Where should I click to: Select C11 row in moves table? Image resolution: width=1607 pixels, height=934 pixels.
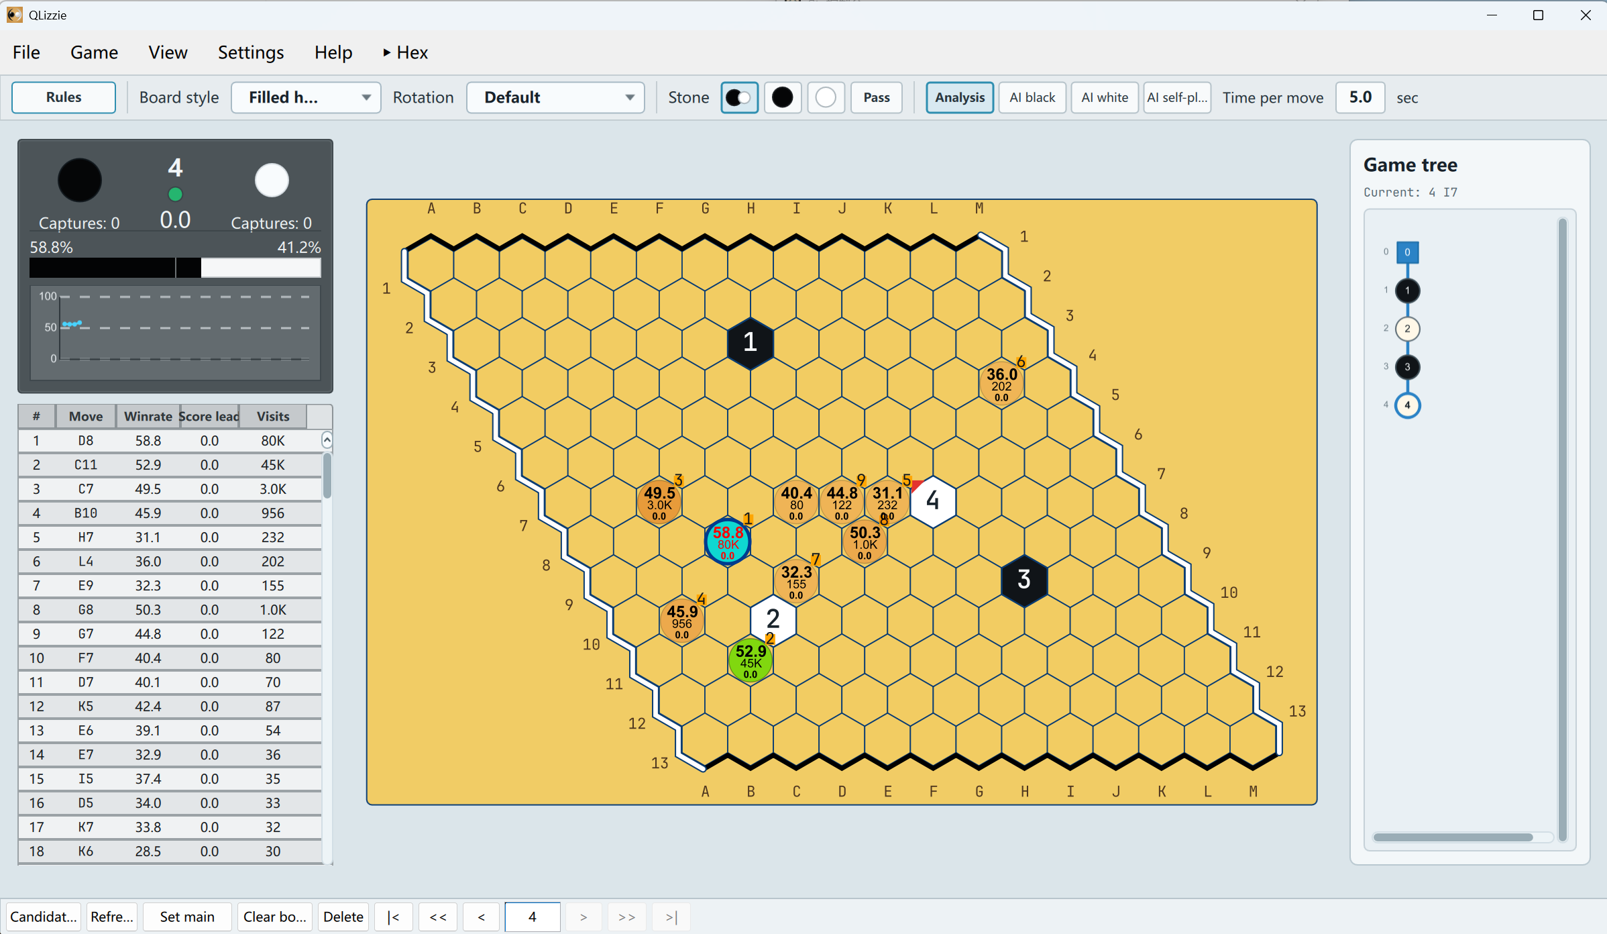[170, 465]
